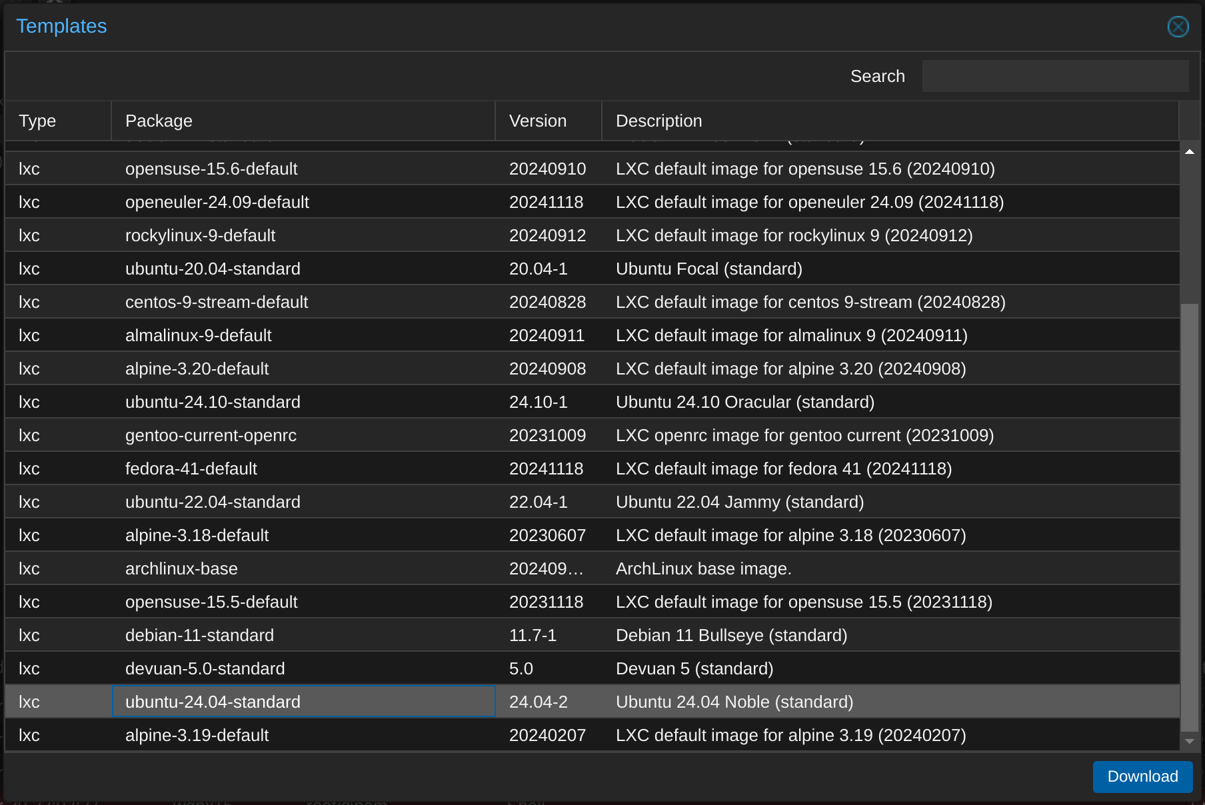
Task: Click the Ubuntu 22.04 Jammy description
Action: 740,502
